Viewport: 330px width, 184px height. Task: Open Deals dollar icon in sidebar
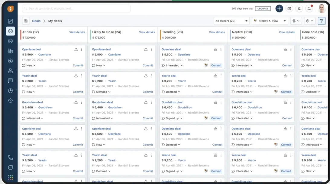tap(10, 61)
